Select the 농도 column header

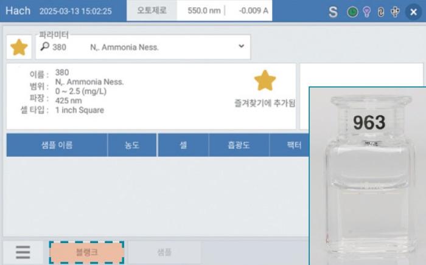tap(132, 145)
